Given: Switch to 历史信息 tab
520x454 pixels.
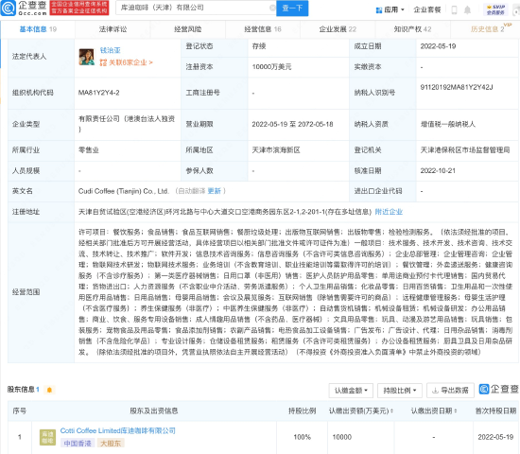Looking at the screenshot, I should pyautogui.click(x=488, y=29).
